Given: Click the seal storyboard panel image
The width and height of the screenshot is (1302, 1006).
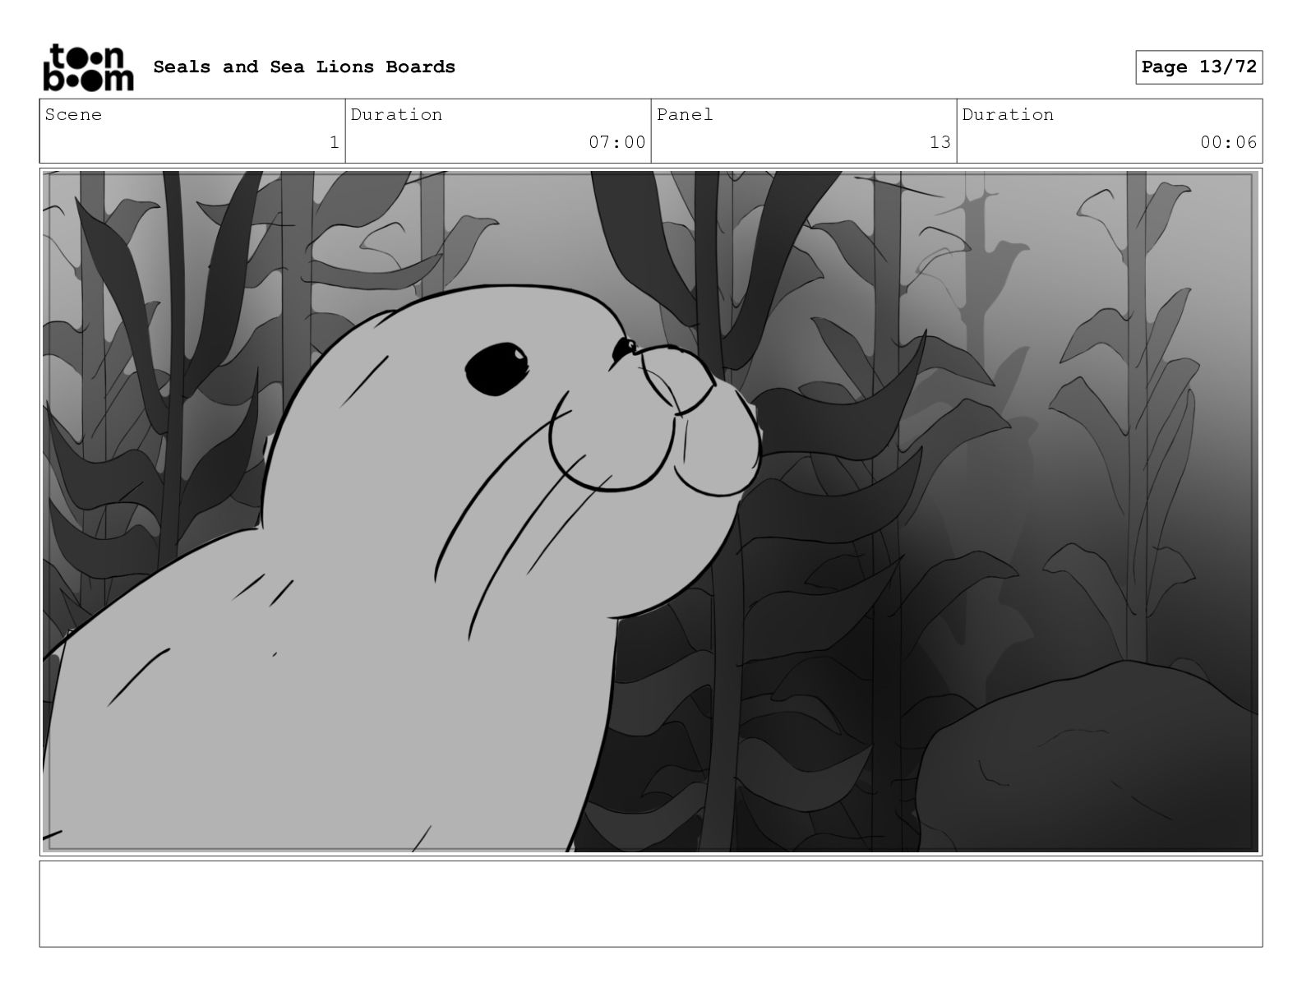Looking at the screenshot, I should 651,512.
